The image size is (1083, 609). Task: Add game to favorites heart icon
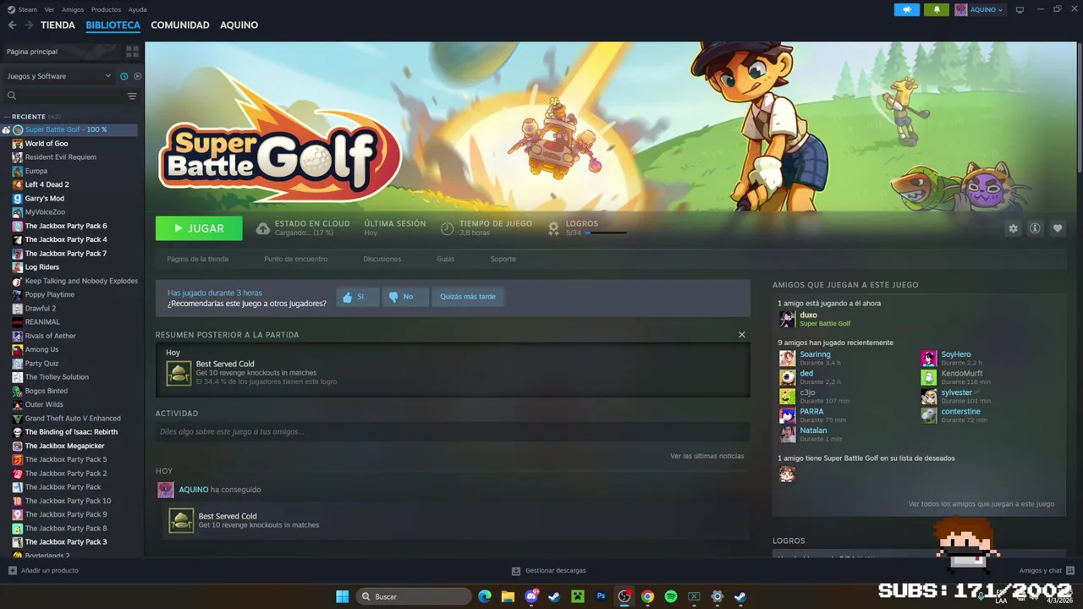1058,228
